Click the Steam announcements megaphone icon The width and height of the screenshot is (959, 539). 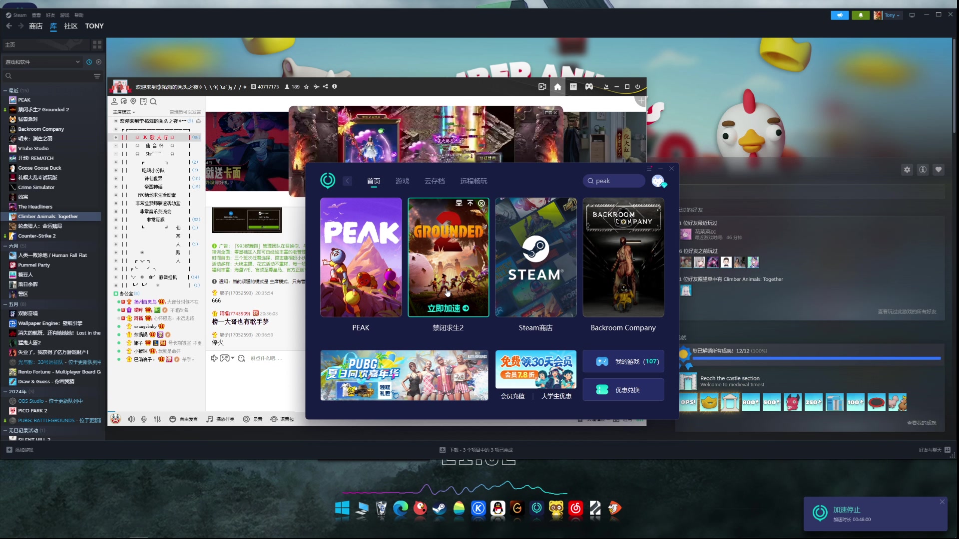point(840,15)
